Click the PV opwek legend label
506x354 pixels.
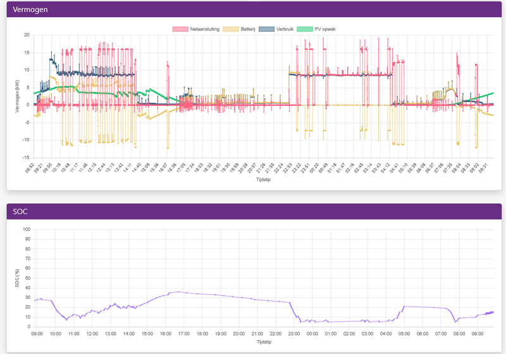(325, 29)
